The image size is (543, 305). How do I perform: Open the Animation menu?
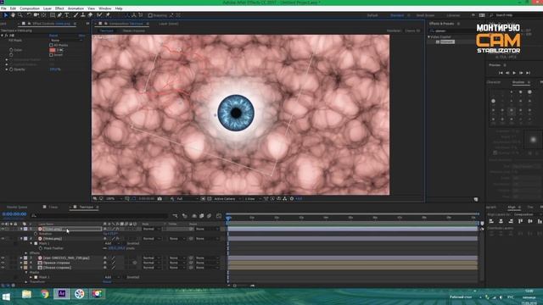[x=76, y=8]
